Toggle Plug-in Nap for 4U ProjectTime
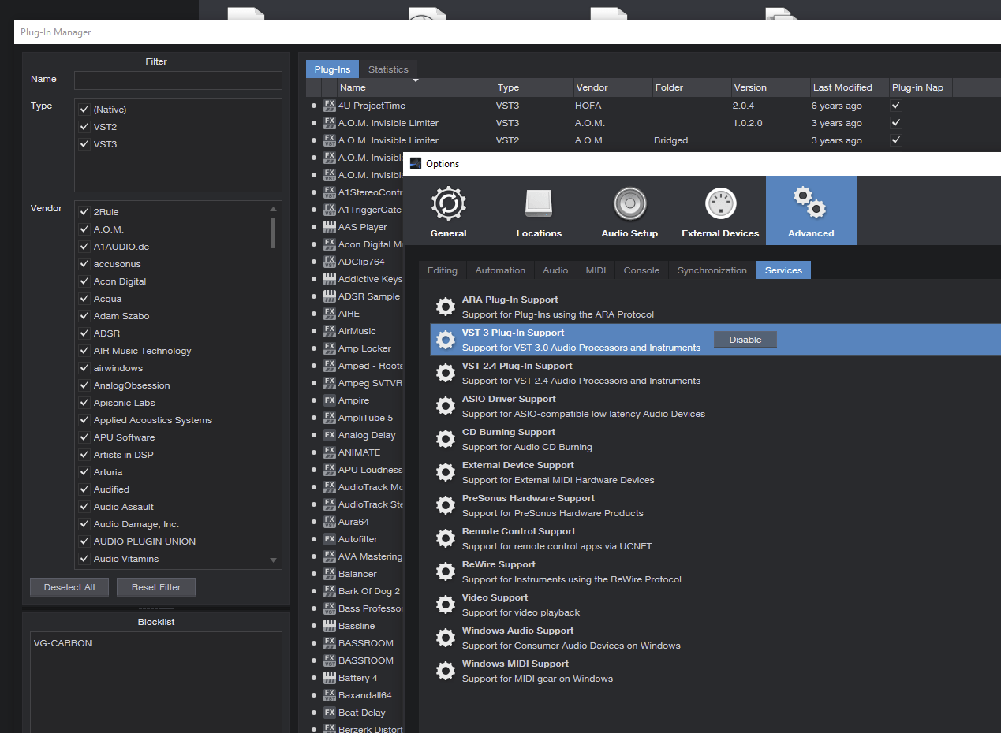Image resolution: width=1001 pixels, height=733 pixels. click(x=895, y=106)
